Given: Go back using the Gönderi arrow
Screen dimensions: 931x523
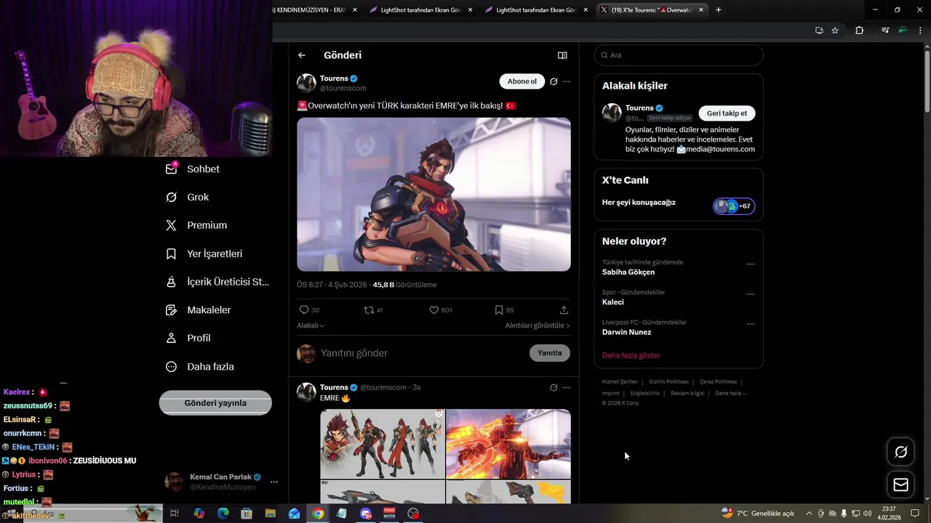Looking at the screenshot, I should [x=302, y=55].
